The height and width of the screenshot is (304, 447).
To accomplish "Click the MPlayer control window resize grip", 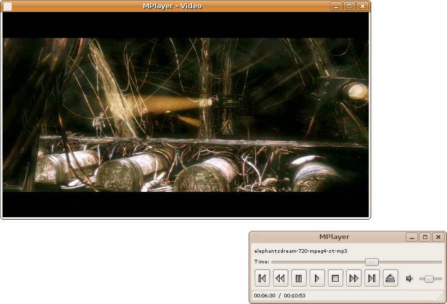I will click(440, 297).
